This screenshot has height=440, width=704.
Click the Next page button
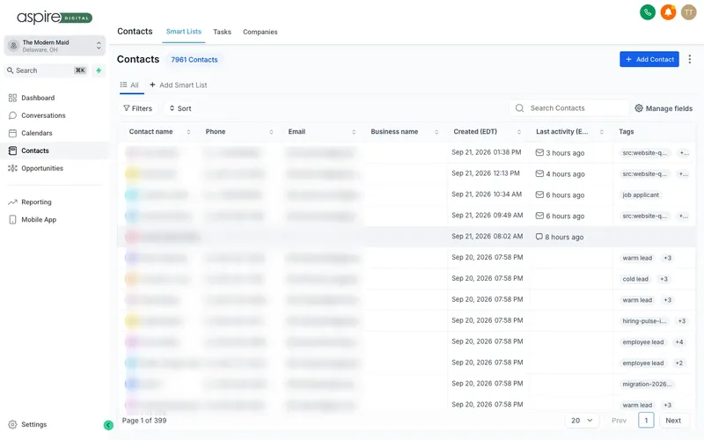pos(673,421)
